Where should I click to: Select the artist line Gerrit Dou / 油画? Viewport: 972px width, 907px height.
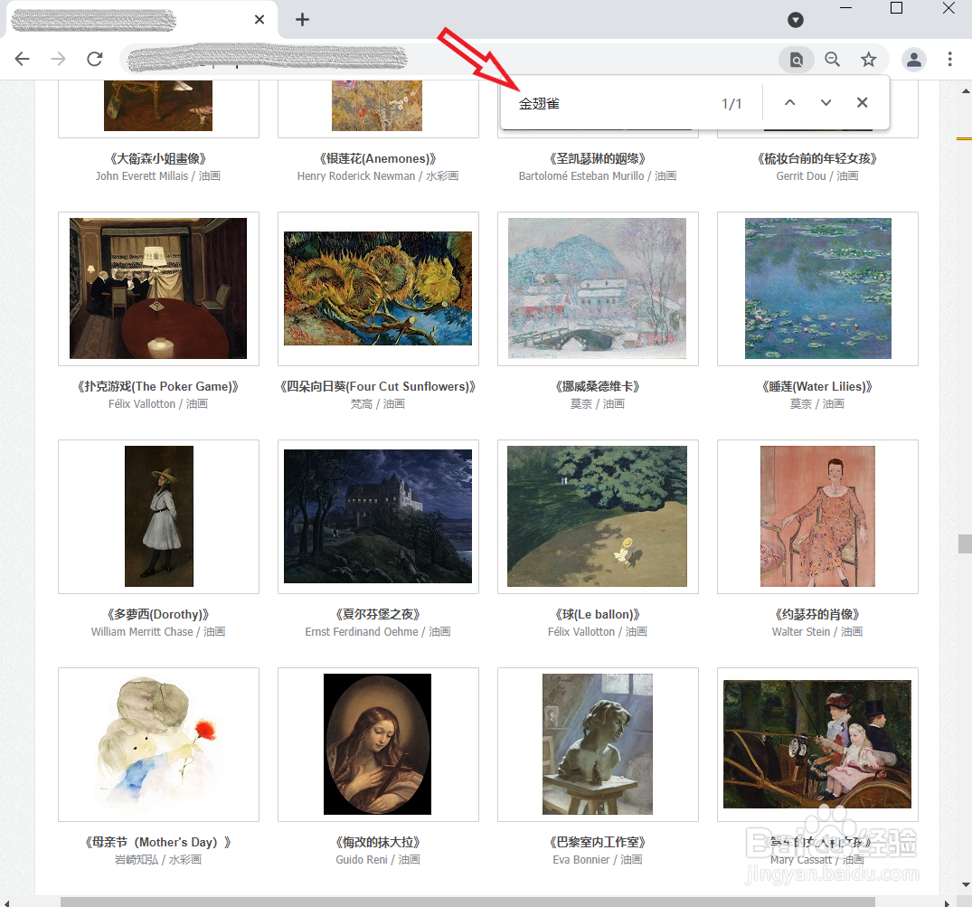pyautogui.click(x=817, y=176)
